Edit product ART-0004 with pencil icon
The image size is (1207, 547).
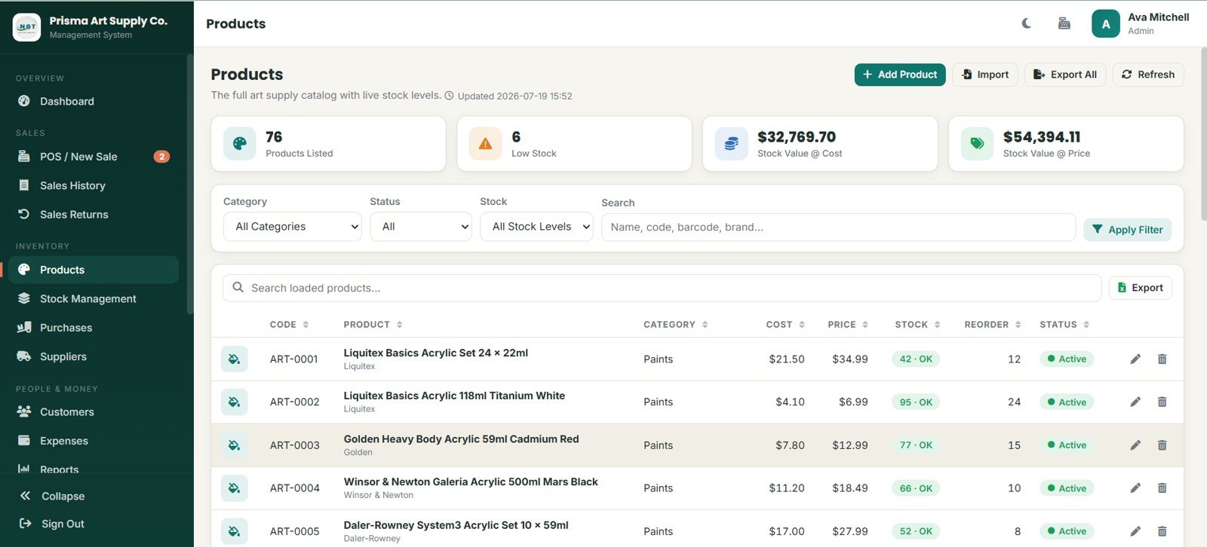pos(1135,488)
